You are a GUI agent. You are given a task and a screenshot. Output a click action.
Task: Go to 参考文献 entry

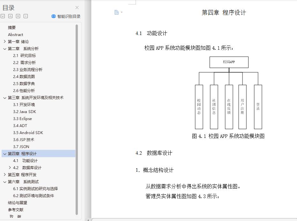tap(16, 210)
